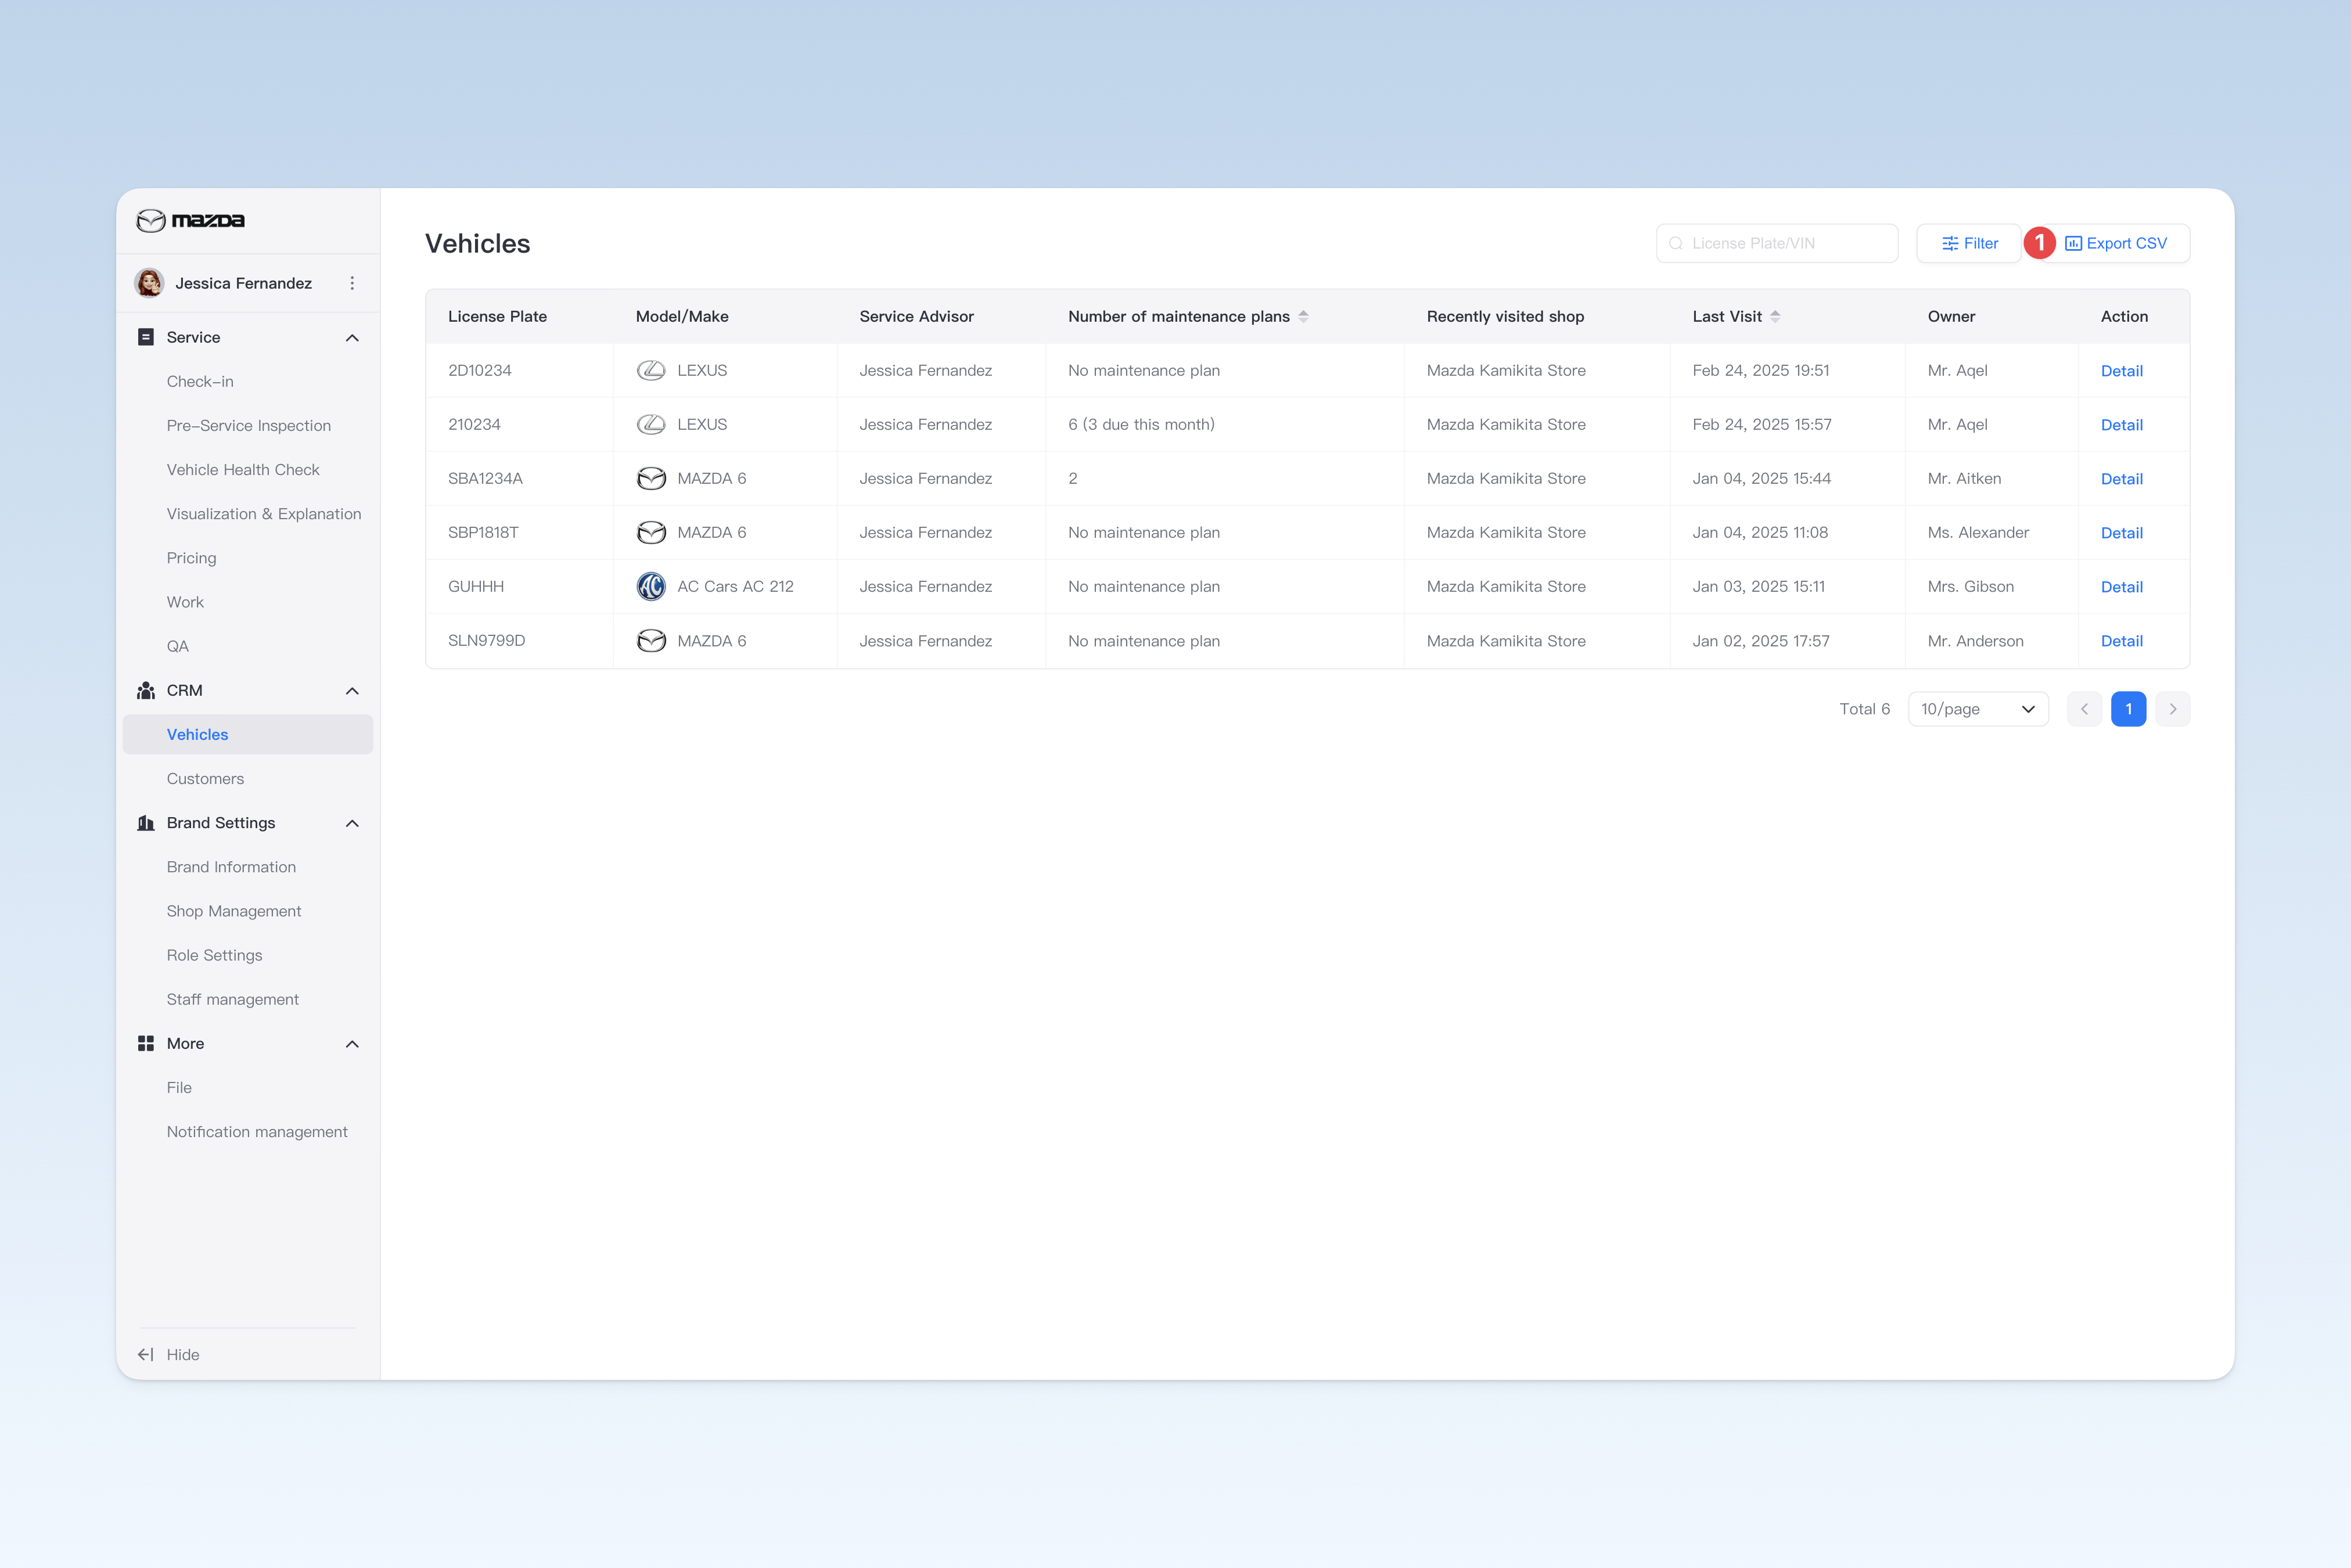Open Detail for plate 2D10234

(2121, 371)
